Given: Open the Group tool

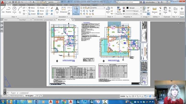Looking at the screenshot, I should (144, 10).
